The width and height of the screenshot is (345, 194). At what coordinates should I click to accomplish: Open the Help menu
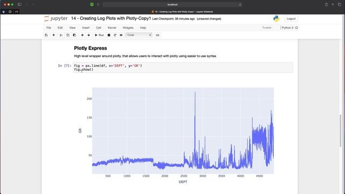pos(143,27)
